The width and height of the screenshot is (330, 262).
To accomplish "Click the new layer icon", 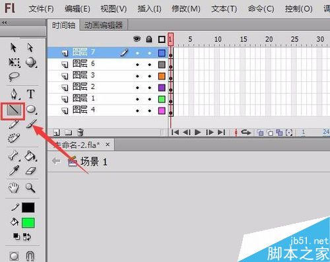I will (x=57, y=133).
